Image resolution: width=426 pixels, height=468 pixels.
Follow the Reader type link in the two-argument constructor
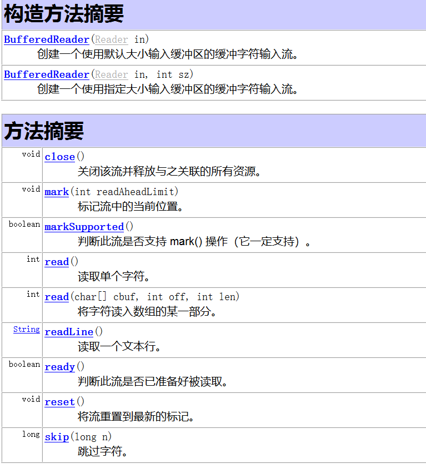pos(112,74)
